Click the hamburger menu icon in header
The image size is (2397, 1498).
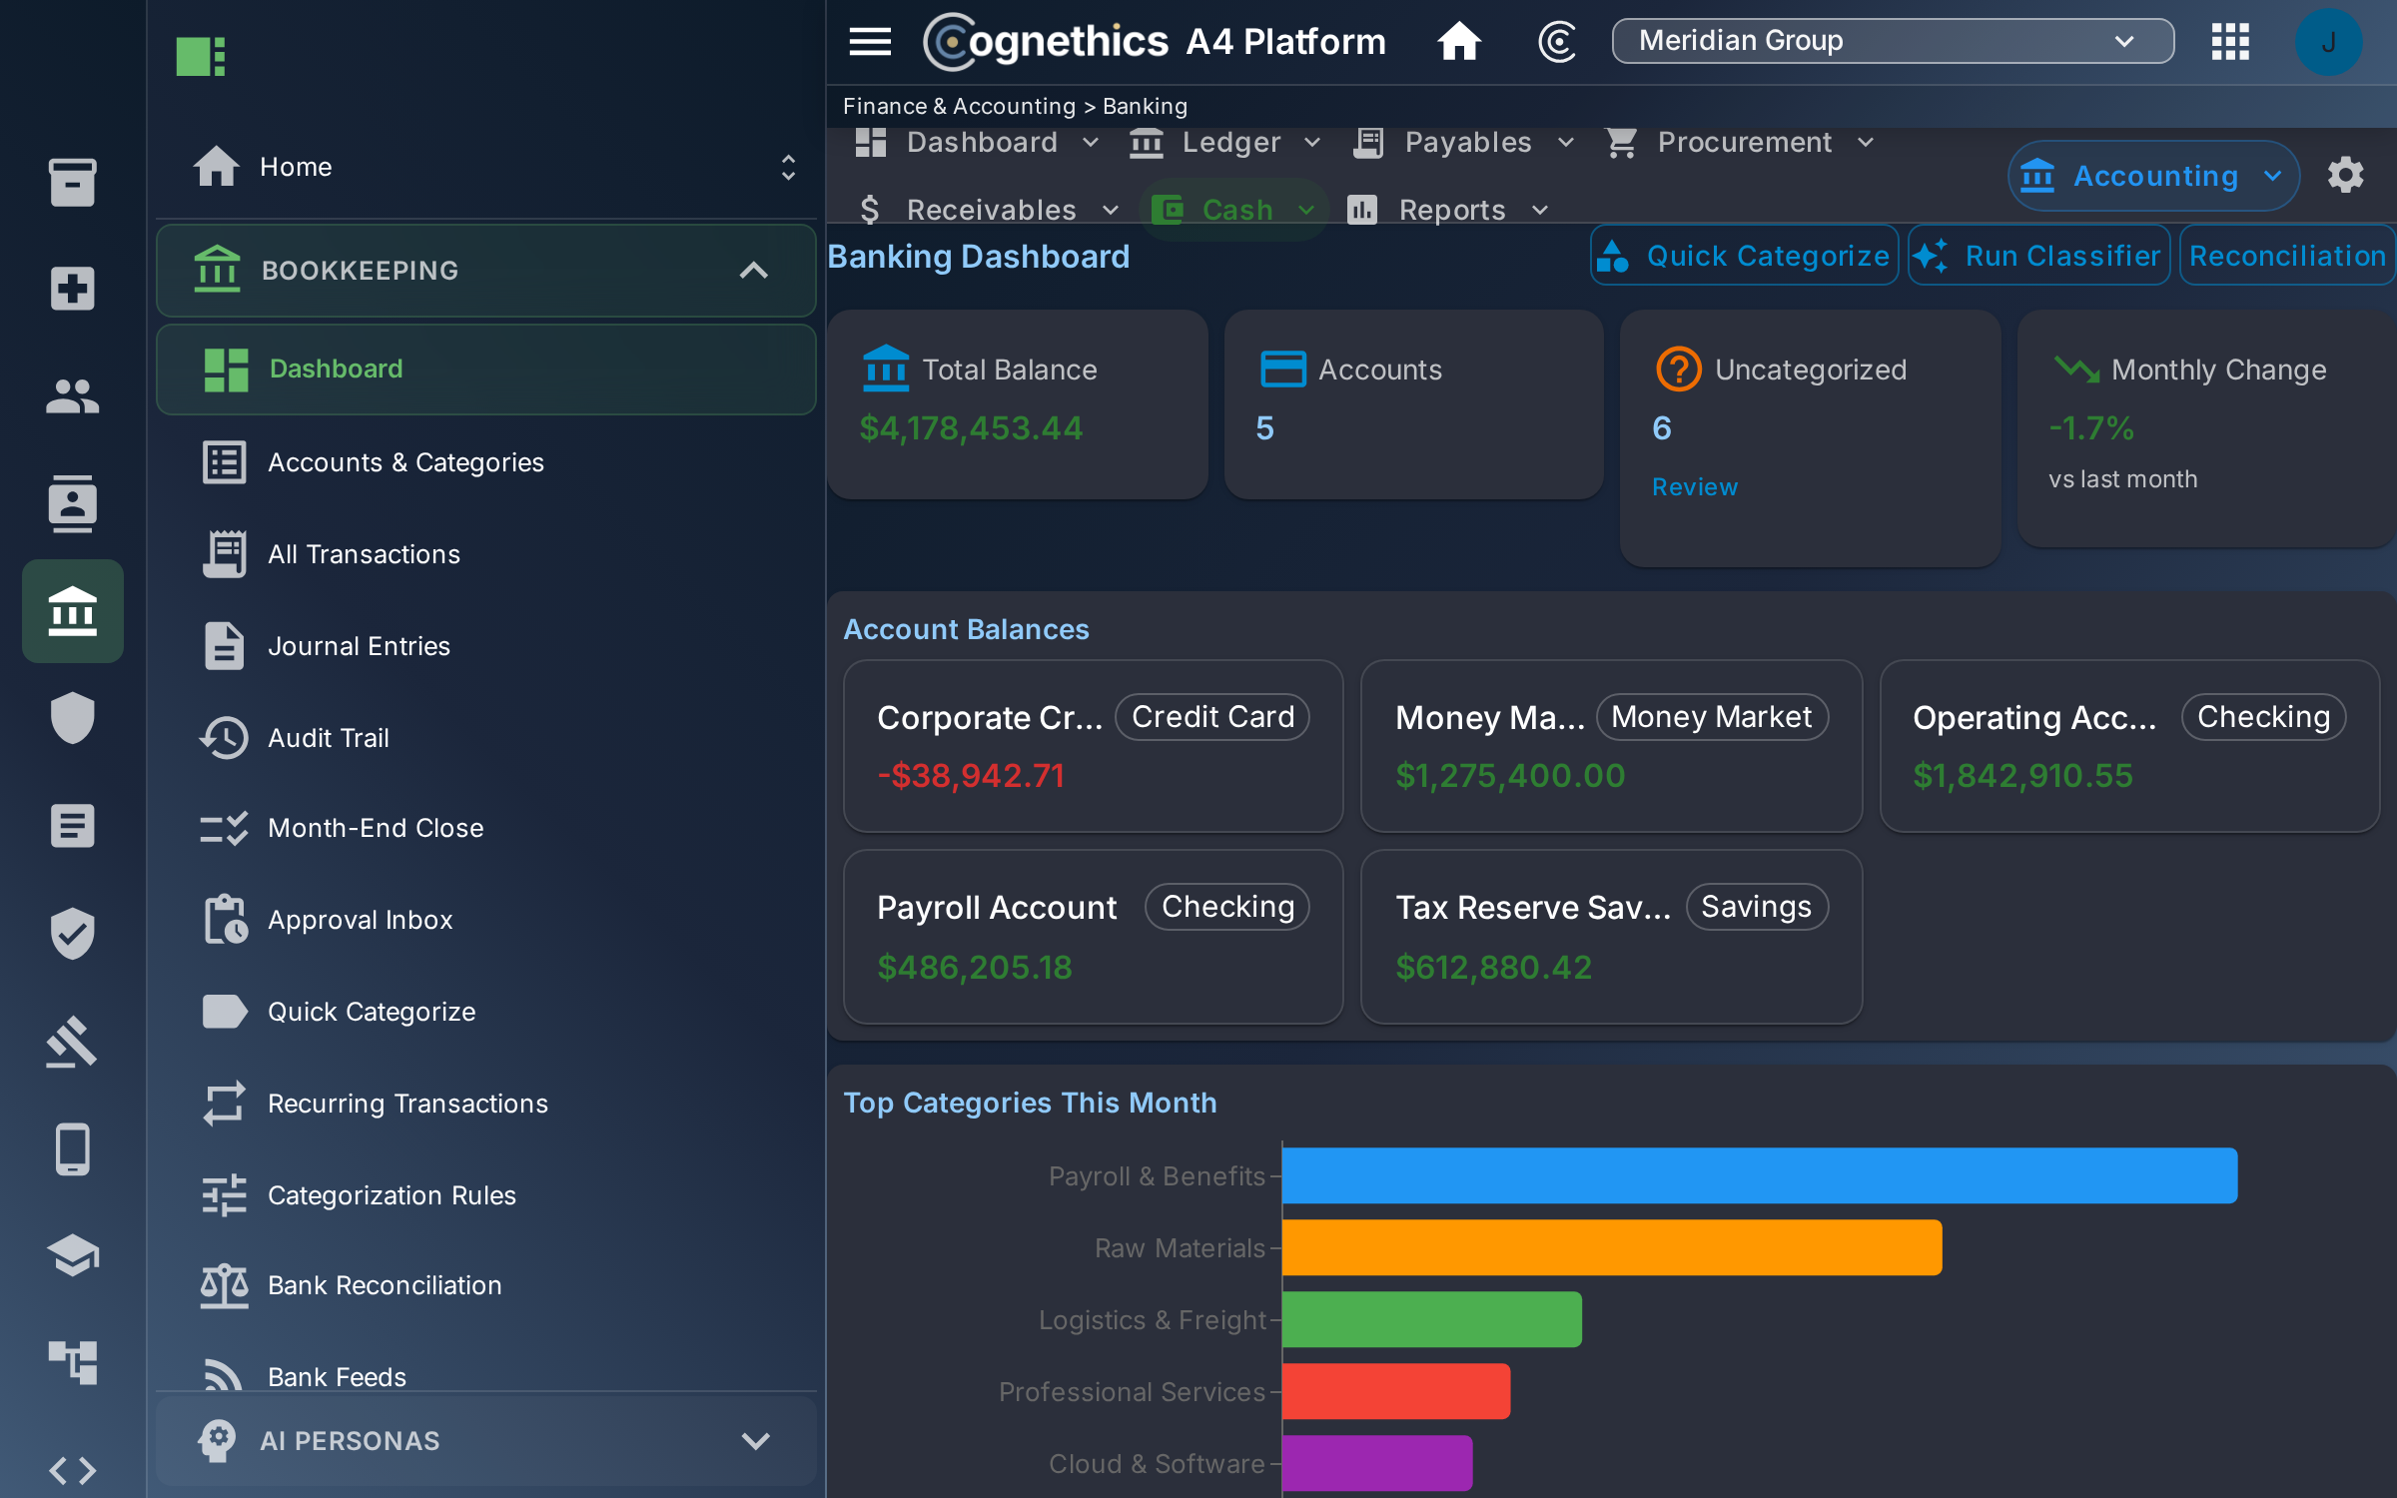click(x=870, y=41)
